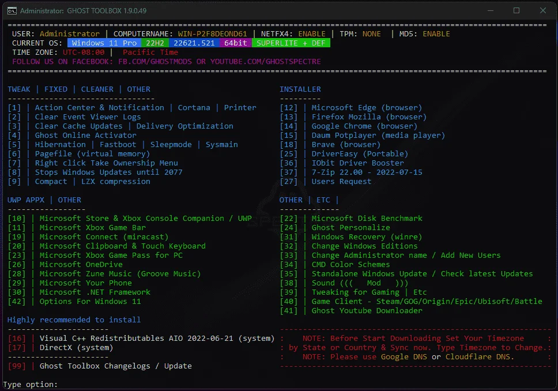Click 'Sound ((( Mod )))' entry

pos(360,283)
